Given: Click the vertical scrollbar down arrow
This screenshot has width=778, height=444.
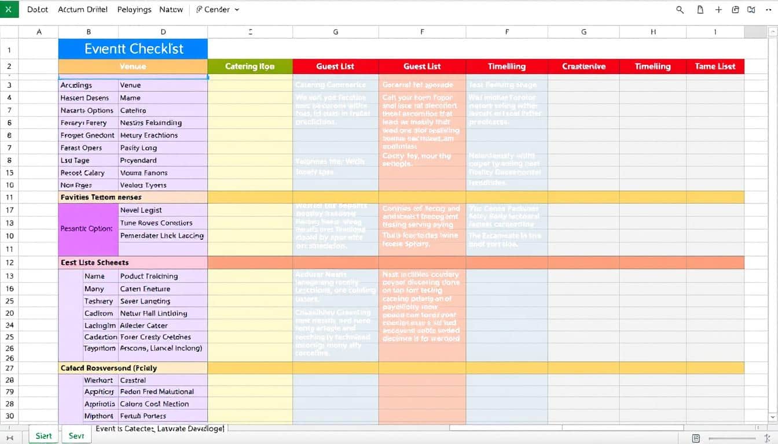Looking at the screenshot, I should pos(773,417).
